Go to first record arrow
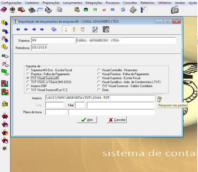 tap(18, 29)
